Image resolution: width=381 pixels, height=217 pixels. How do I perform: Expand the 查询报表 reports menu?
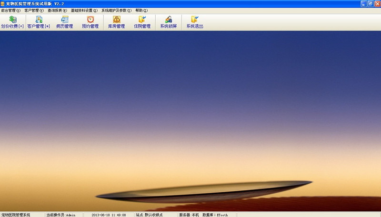click(57, 10)
